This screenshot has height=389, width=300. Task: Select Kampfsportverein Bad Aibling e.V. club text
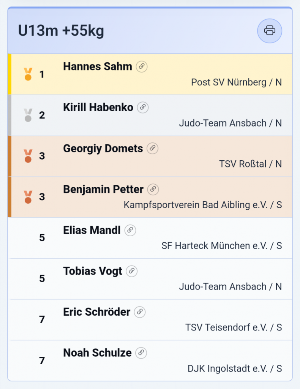pos(203,205)
